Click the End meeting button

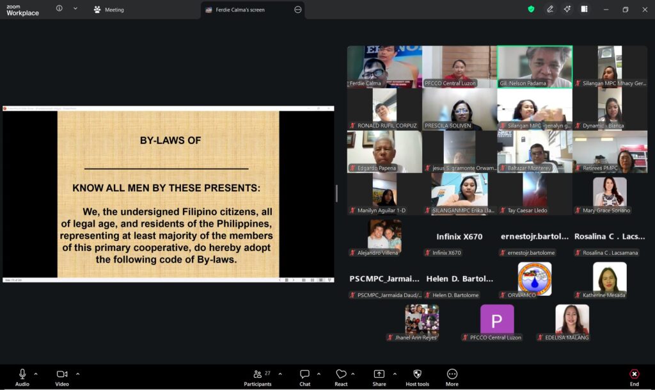(x=634, y=377)
